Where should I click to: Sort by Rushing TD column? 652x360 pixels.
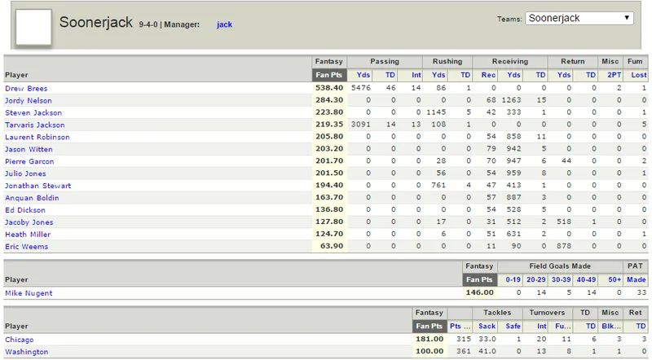tap(465, 75)
